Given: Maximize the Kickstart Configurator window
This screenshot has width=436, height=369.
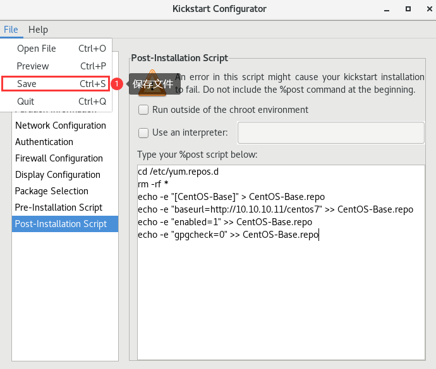Looking at the screenshot, I should point(408,9).
